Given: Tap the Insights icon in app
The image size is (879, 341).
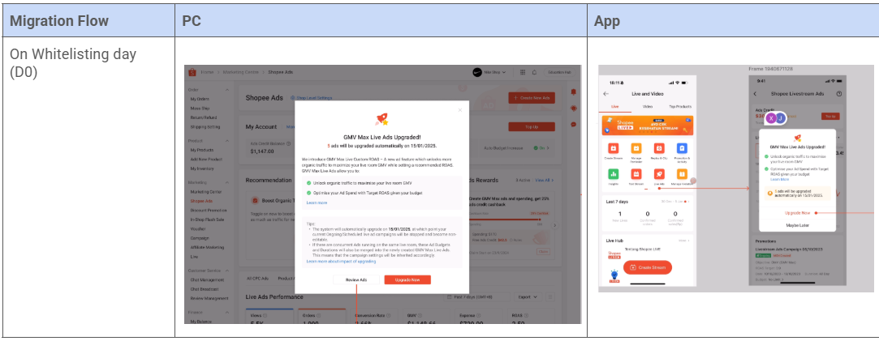Looking at the screenshot, I should [614, 174].
